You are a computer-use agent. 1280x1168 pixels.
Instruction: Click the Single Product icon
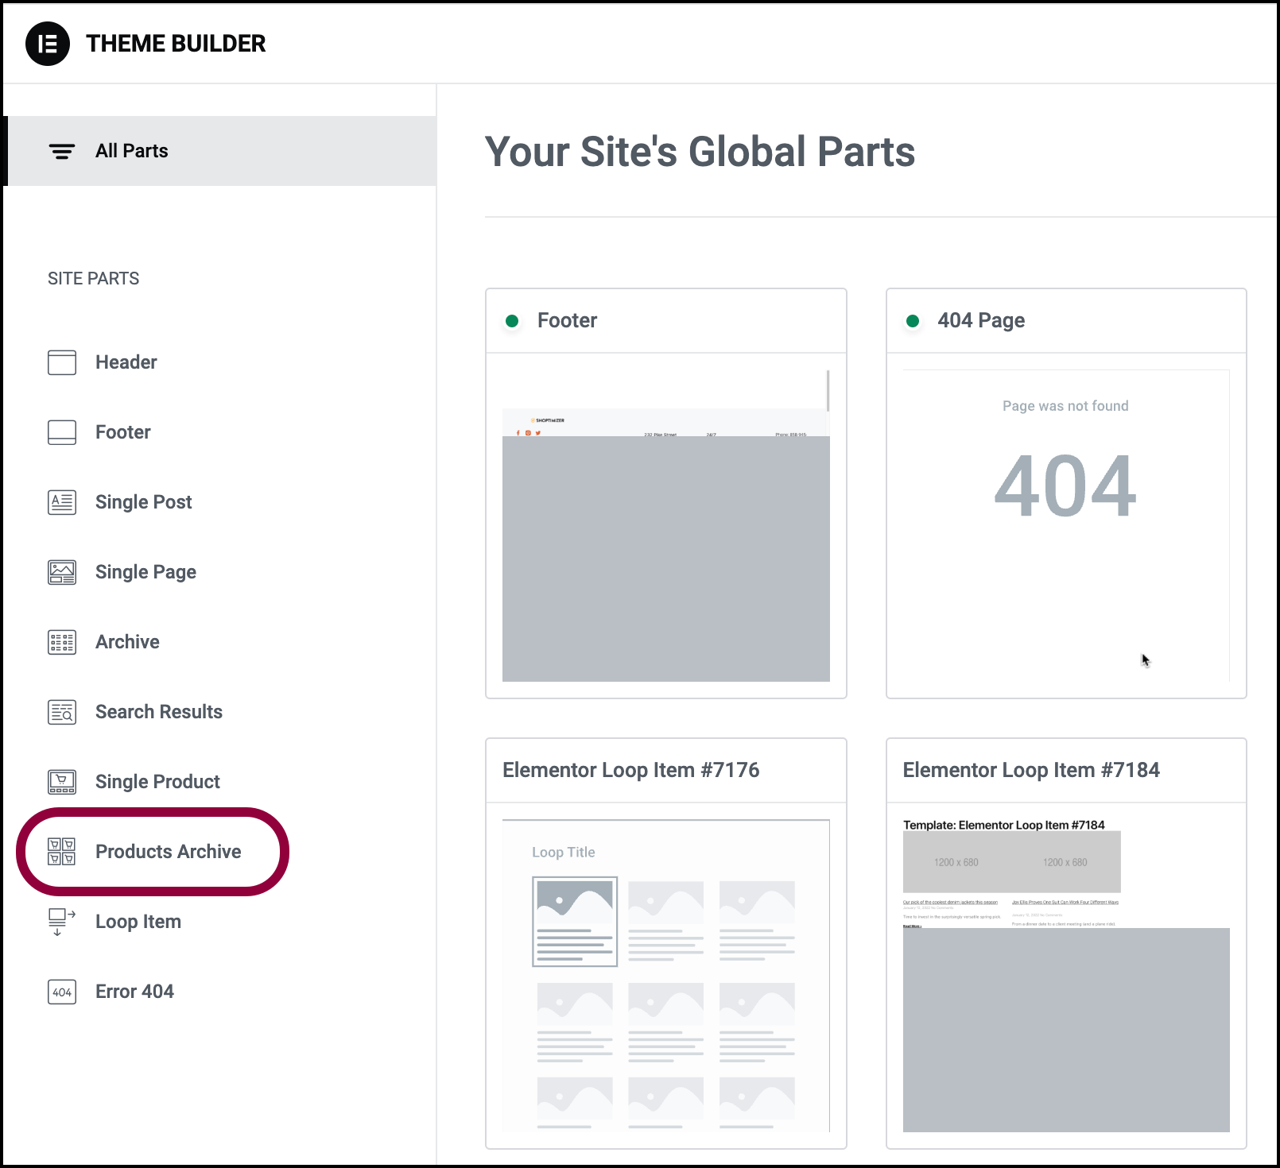click(x=62, y=782)
